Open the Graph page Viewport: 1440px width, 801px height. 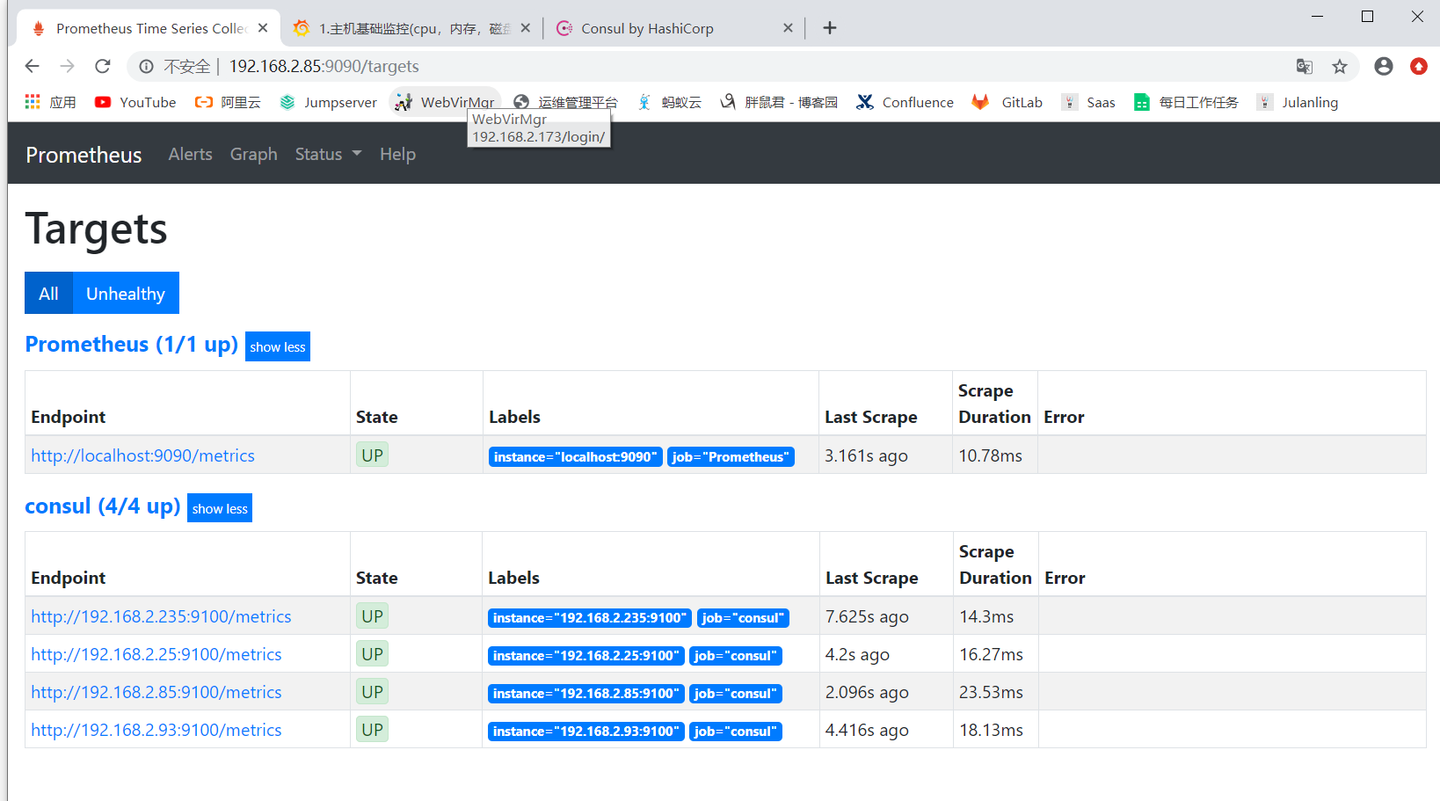(253, 154)
